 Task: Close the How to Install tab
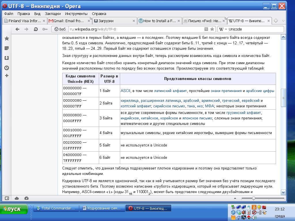[179, 21]
